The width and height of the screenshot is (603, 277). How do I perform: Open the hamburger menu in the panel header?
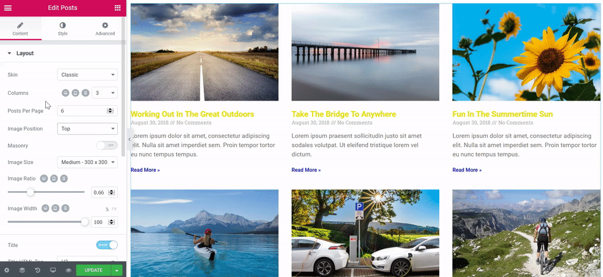coord(8,8)
